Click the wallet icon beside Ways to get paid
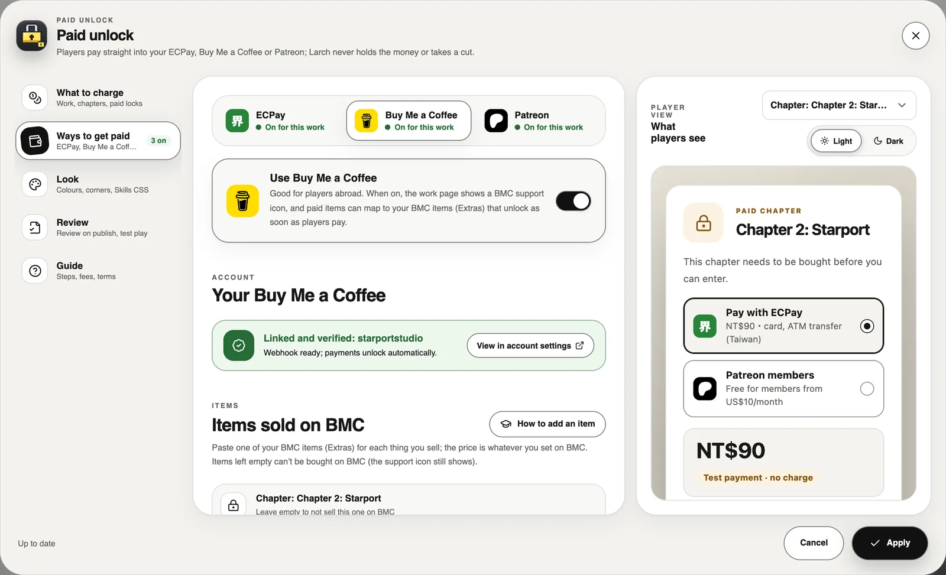This screenshot has height=575, width=946. click(x=35, y=141)
